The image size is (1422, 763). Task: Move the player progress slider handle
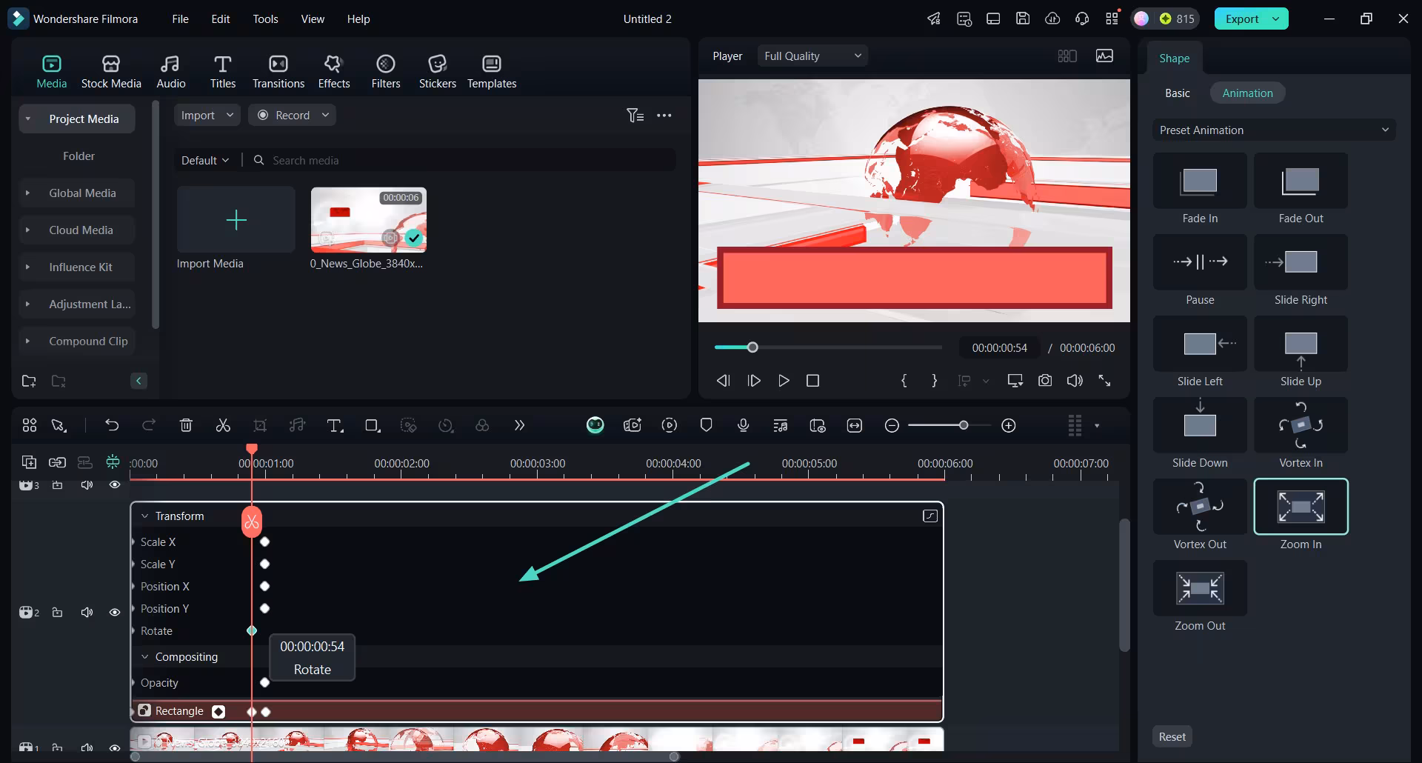pos(752,347)
